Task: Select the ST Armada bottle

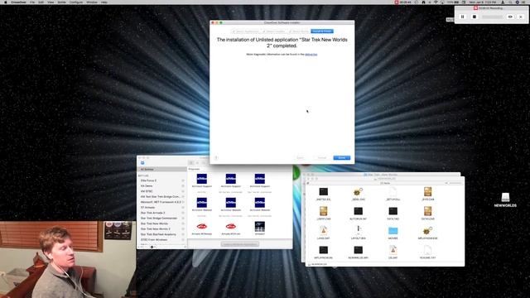Action: pos(162,208)
